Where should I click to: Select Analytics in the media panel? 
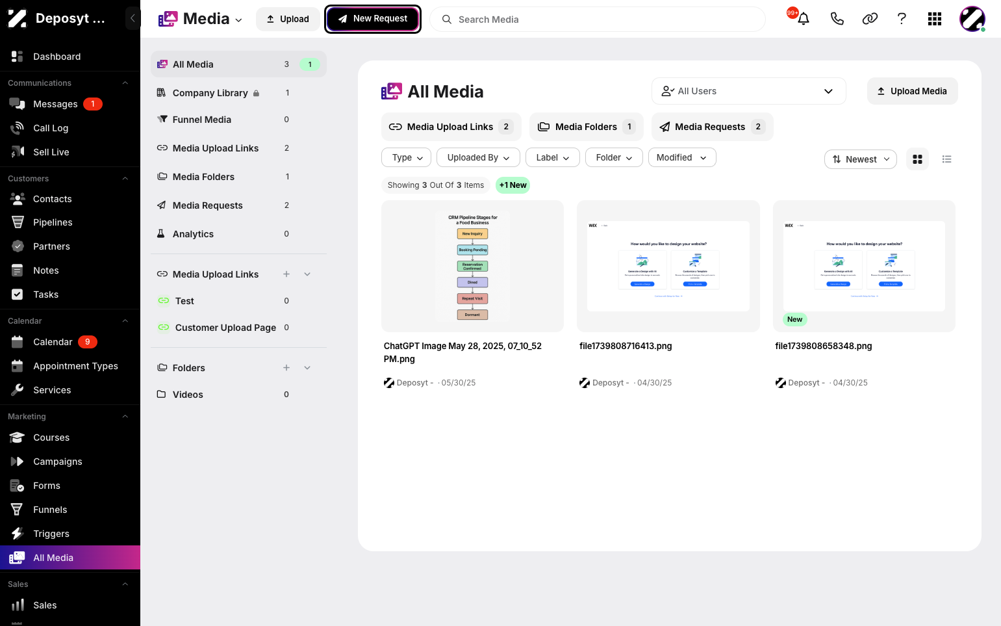point(238,234)
